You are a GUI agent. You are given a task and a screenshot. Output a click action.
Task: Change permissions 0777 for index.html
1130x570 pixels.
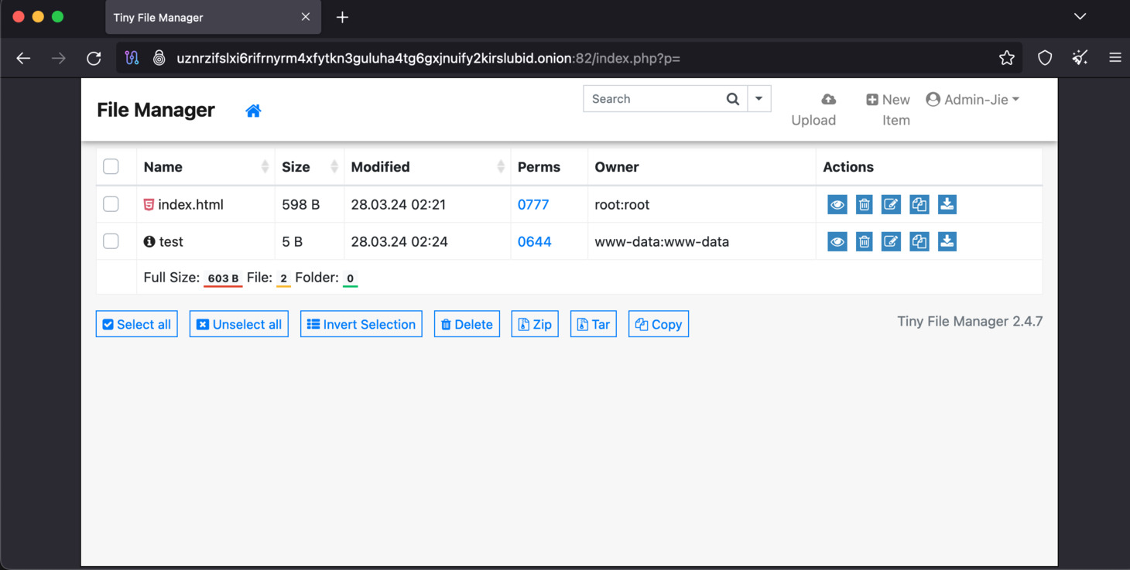pyautogui.click(x=533, y=205)
